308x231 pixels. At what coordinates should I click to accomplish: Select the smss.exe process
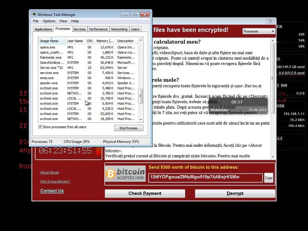click(88, 78)
